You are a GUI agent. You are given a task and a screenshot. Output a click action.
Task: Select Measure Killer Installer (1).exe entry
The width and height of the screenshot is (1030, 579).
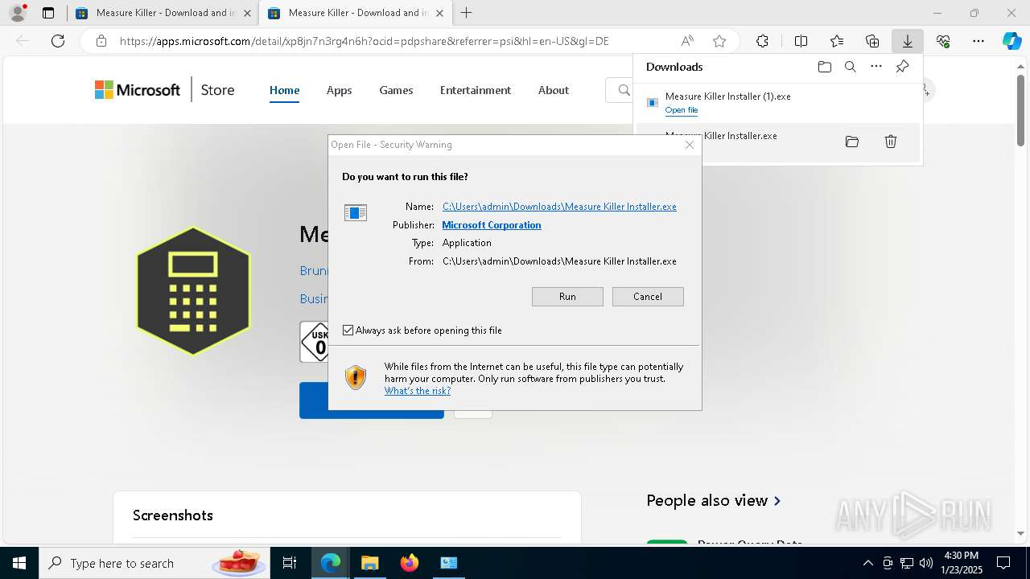point(777,102)
